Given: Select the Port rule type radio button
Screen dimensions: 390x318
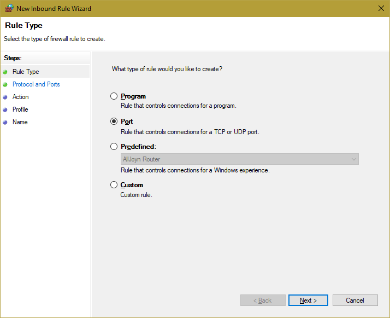Looking at the screenshot, I should click(x=114, y=122).
